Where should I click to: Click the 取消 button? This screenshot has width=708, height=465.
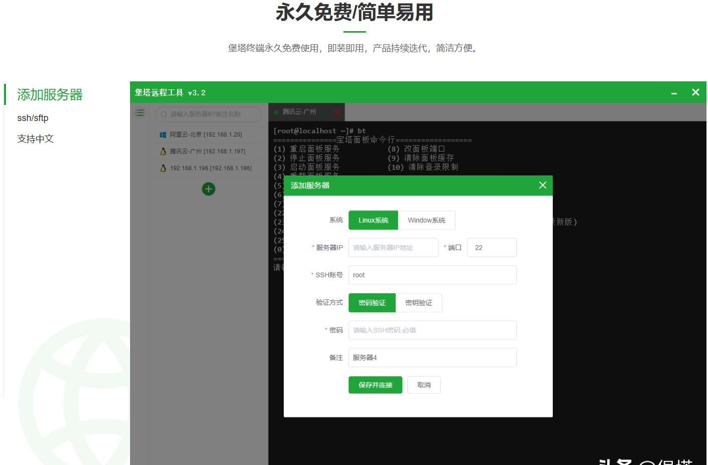pyautogui.click(x=424, y=385)
